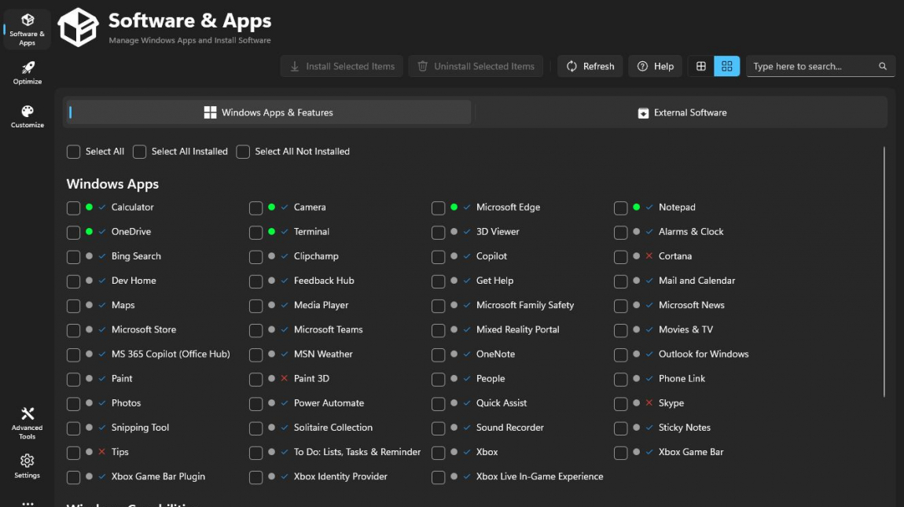
Task: Click the green status dot for OneDrive
Action: point(89,231)
